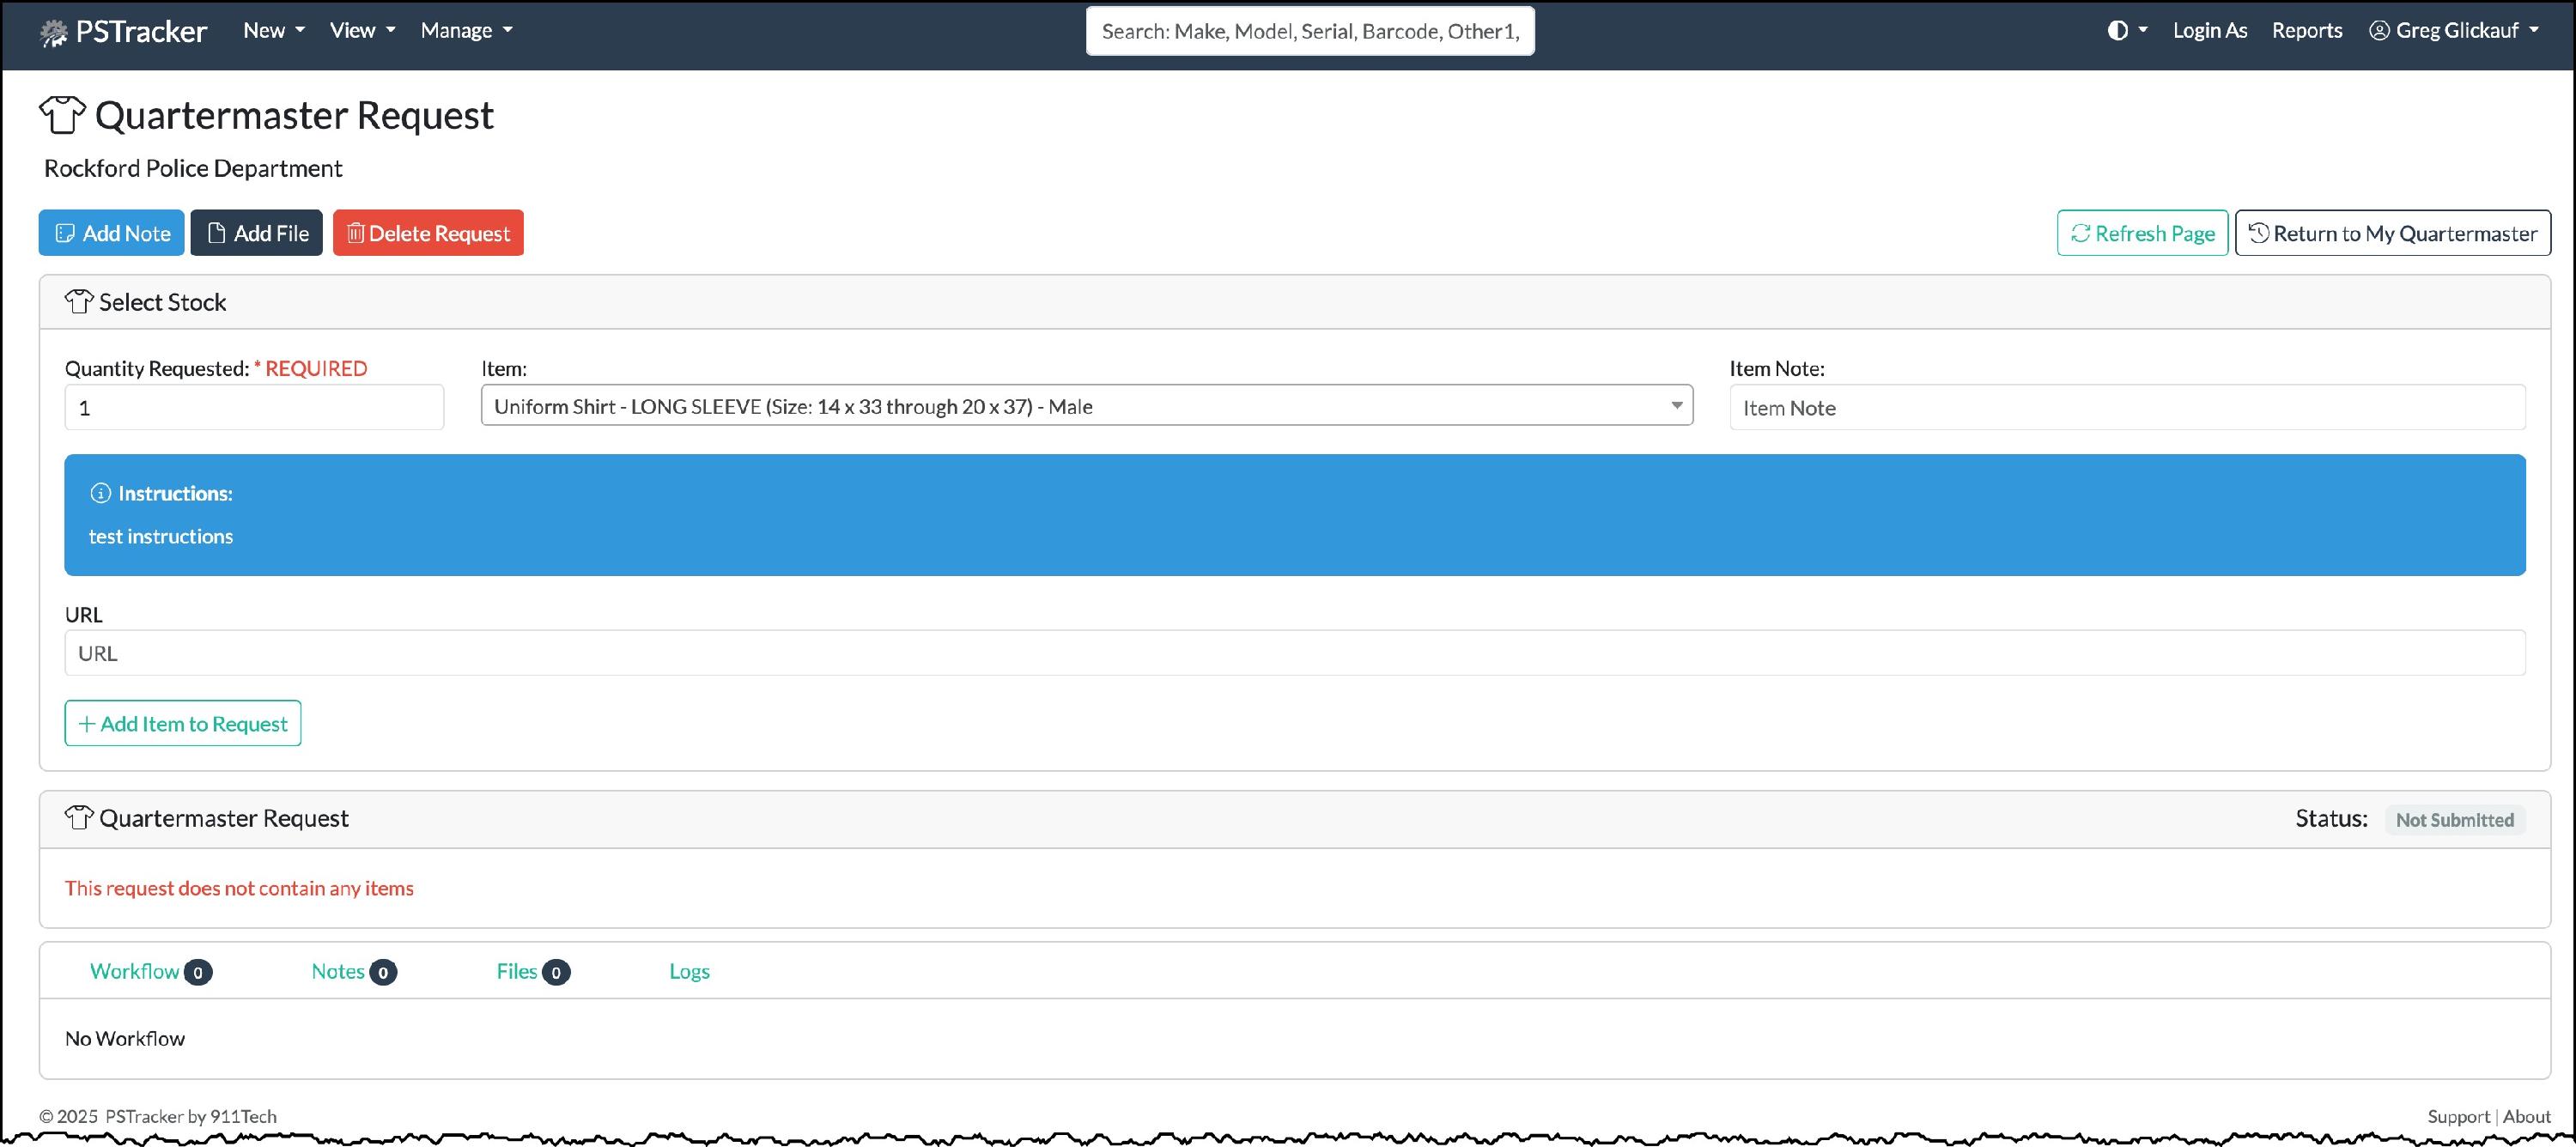Click the Login As link
This screenshot has width=2576, height=1147.
click(x=2209, y=31)
